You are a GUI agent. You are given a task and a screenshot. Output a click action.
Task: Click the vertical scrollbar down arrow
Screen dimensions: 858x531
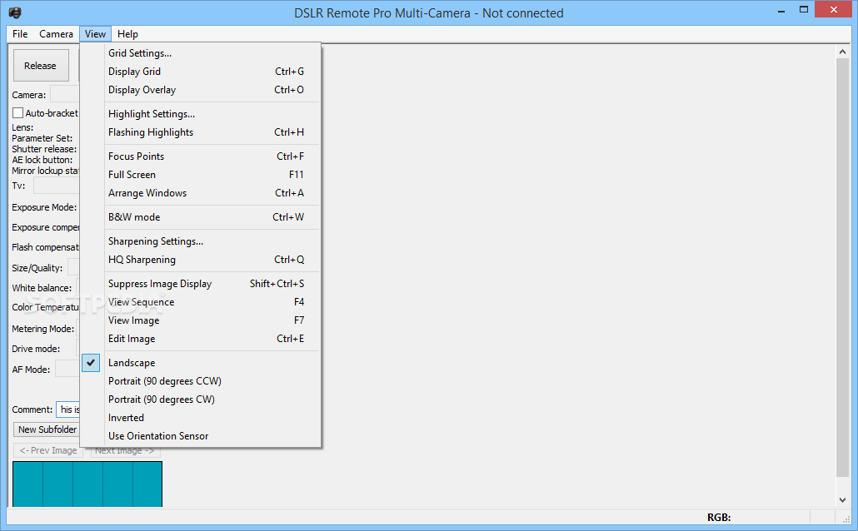tap(843, 500)
